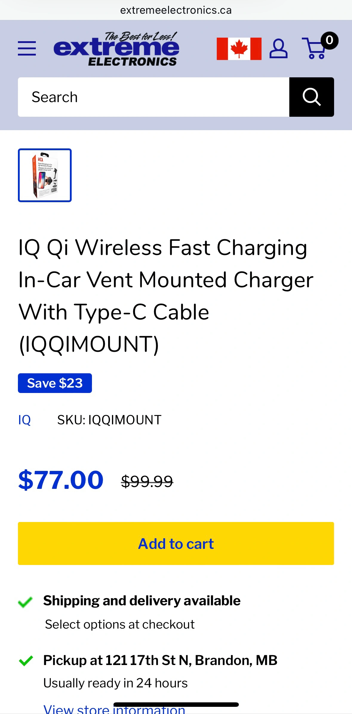
Task: Tap the extremeelectronics.ca address bar
Action: [176, 10]
